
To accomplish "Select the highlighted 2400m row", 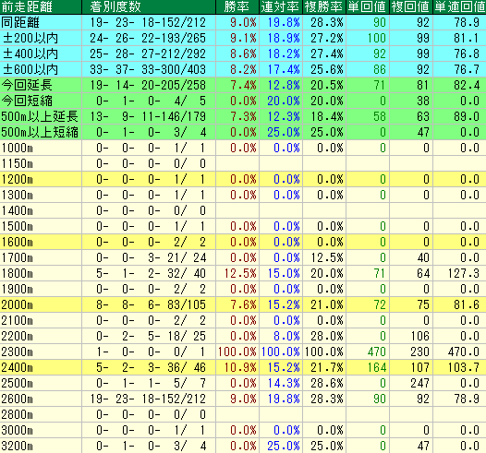I will click(x=243, y=367).
